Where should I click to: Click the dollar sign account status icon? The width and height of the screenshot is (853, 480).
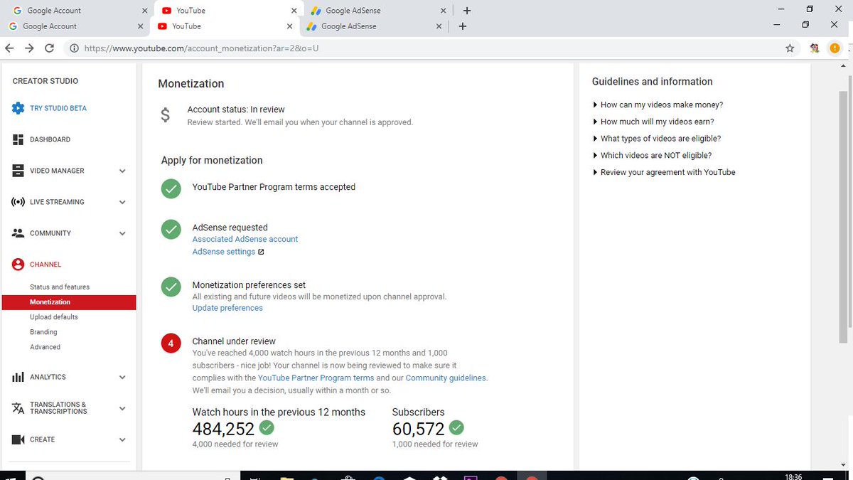[165, 115]
